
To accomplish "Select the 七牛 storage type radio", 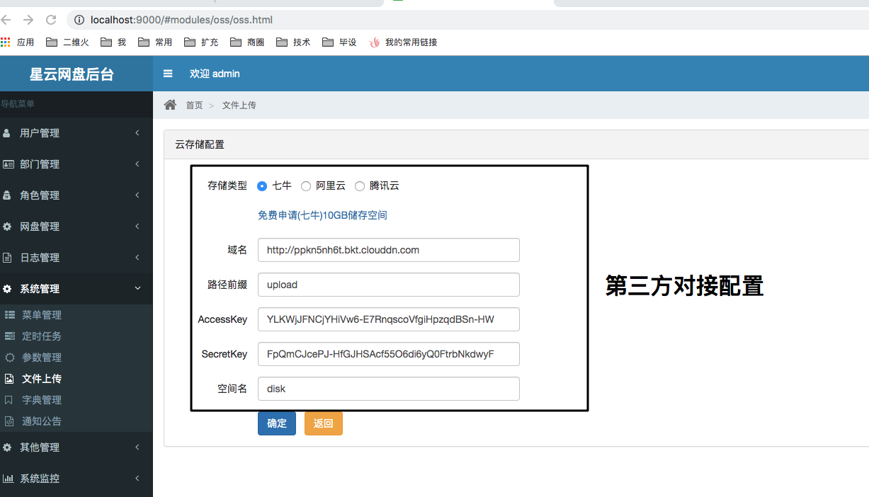I will click(262, 186).
